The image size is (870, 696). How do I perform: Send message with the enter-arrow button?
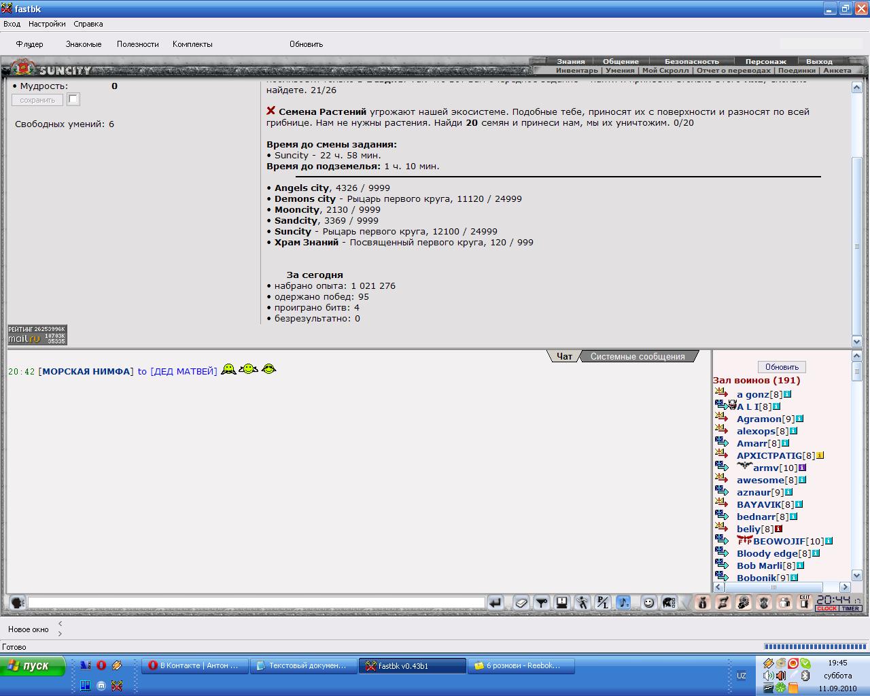pyautogui.click(x=495, y=602)
